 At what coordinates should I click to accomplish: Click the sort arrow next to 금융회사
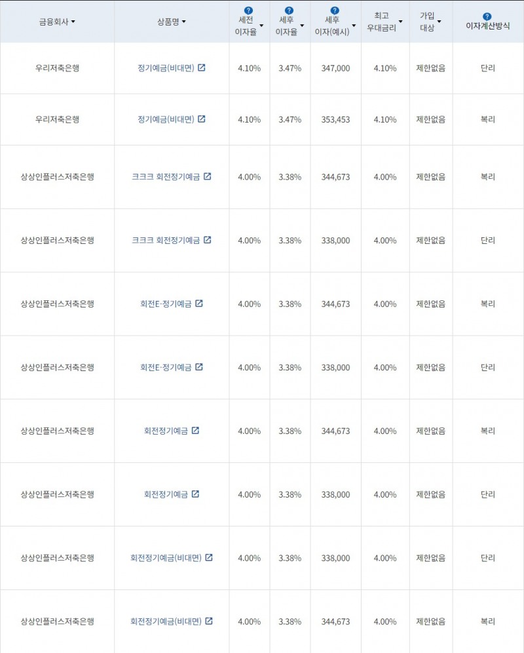(73, 22)
